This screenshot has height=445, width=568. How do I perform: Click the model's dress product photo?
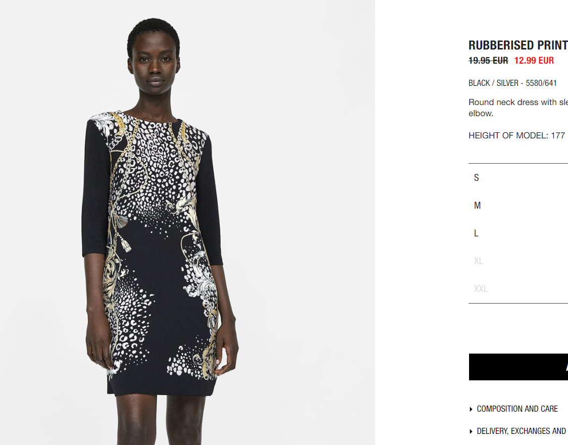coord(187,222)
